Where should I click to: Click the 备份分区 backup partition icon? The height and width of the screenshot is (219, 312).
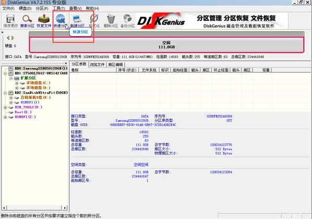coord(128,21)
